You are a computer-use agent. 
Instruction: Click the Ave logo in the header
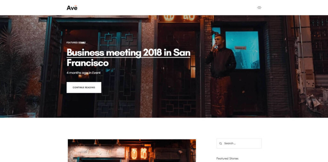coord(72,8)
